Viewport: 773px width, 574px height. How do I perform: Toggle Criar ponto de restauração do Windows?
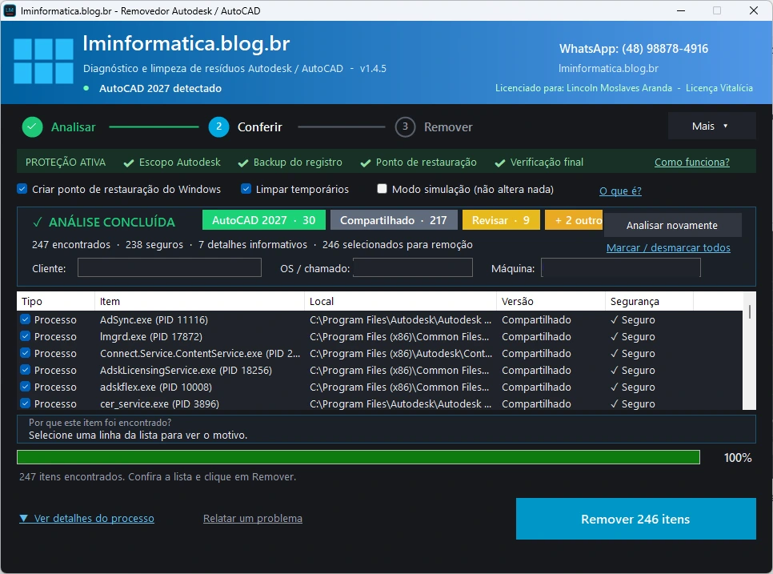coord(22,189)
